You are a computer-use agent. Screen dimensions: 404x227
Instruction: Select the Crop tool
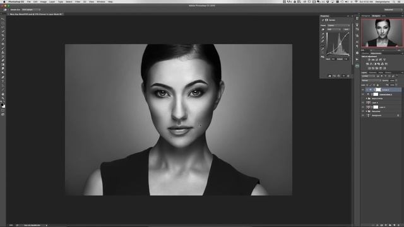3,35
